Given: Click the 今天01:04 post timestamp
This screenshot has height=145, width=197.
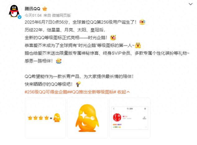Looking at the screenshot, I should [x=33, y=16].
